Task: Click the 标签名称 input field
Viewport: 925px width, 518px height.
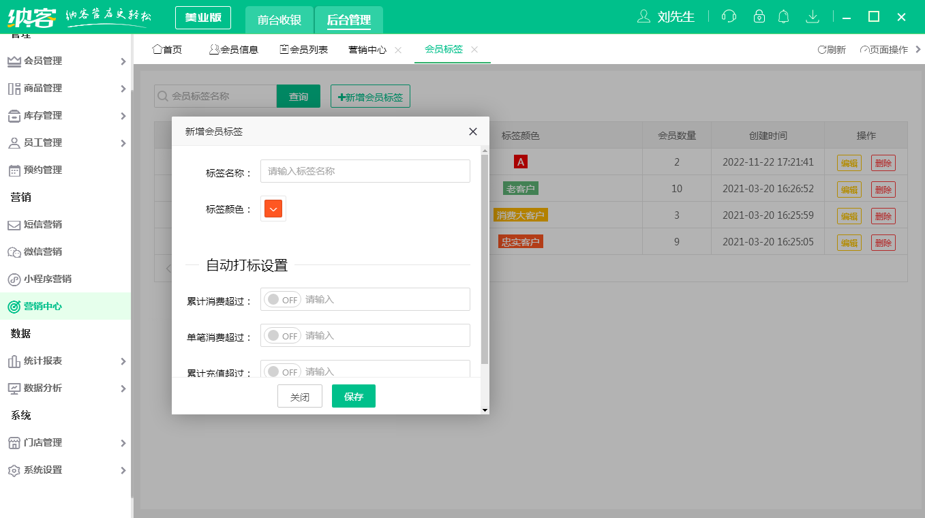Action: 365,171
